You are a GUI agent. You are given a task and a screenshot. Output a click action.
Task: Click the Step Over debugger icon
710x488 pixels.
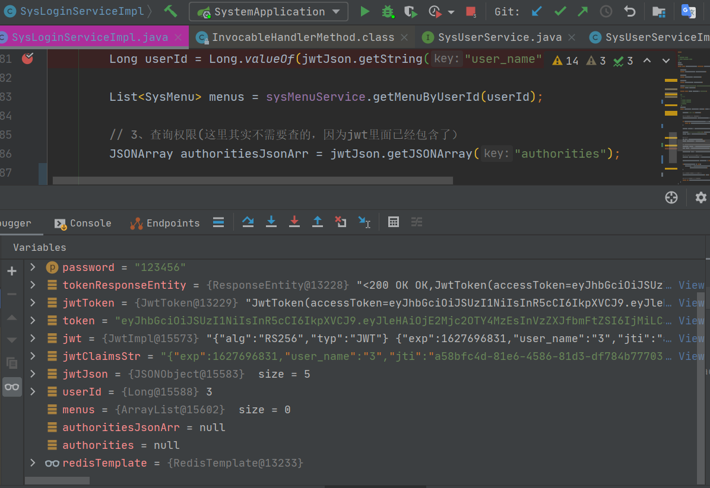point(248,222)
